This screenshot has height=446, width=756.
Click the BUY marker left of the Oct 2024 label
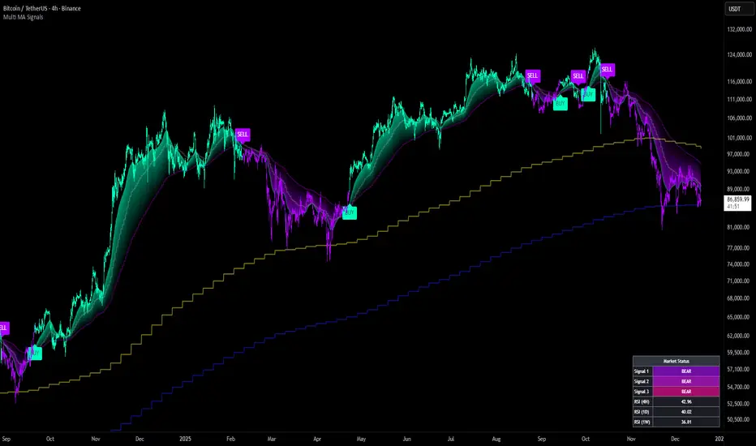(x=35, y=354)
